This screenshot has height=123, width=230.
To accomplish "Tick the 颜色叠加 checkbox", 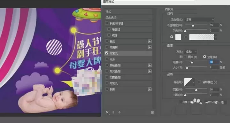I will [x=107, y=65].
